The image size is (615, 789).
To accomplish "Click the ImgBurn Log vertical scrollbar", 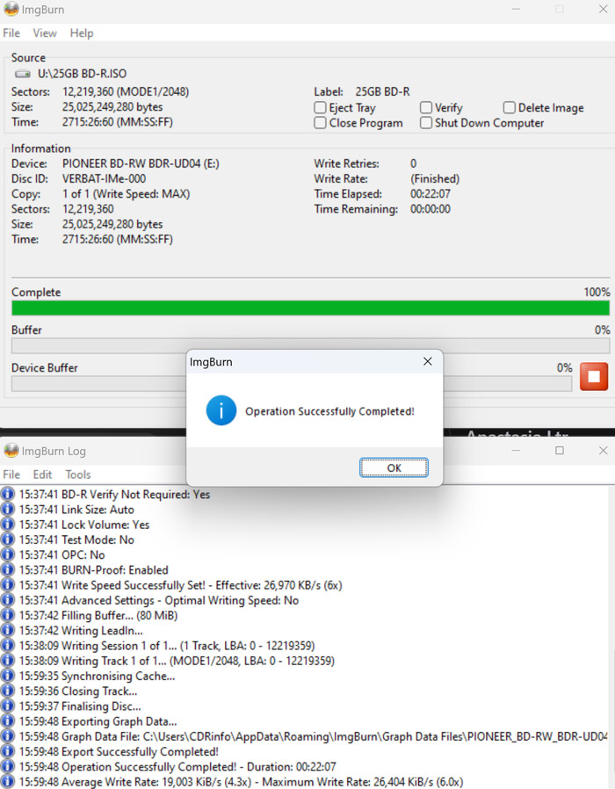I will (x=612, y=636).
